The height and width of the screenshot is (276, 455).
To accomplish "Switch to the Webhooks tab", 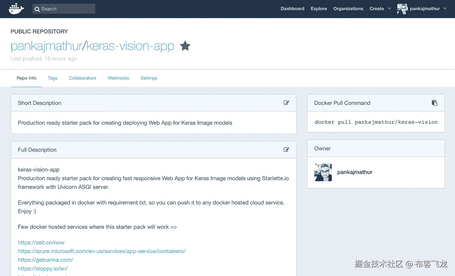I will tap(118, 78).
